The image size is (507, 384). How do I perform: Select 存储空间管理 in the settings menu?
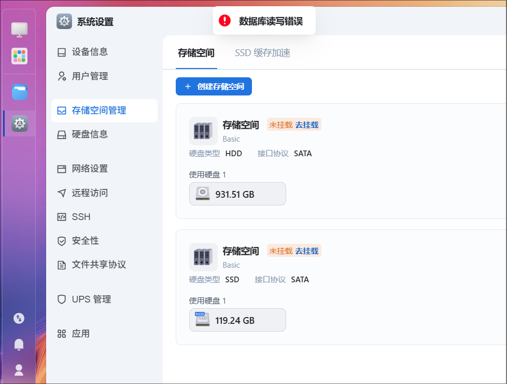coord(104,111)
